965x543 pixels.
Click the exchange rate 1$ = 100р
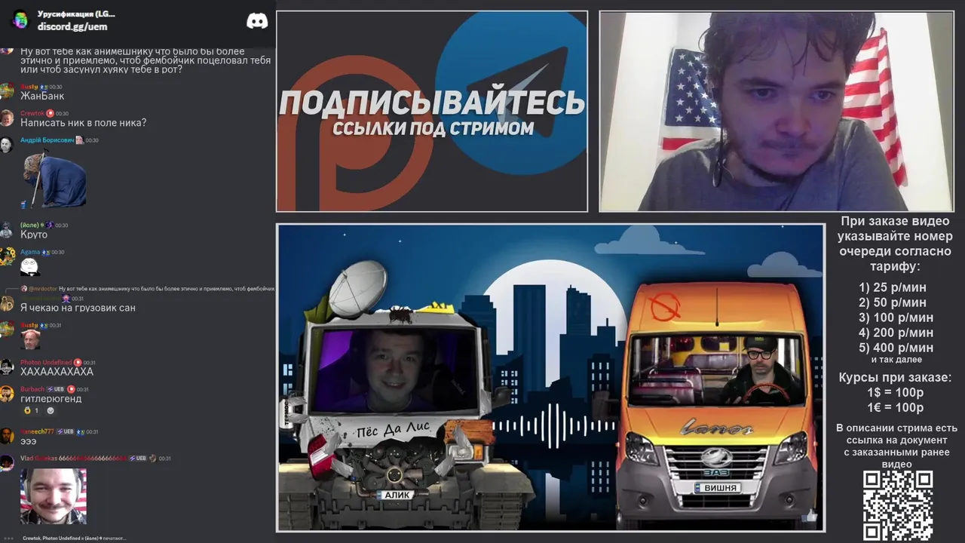[895, 393]
